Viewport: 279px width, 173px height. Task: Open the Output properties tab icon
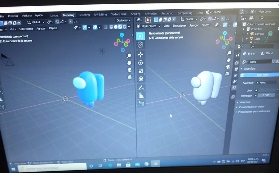[236, 69]
